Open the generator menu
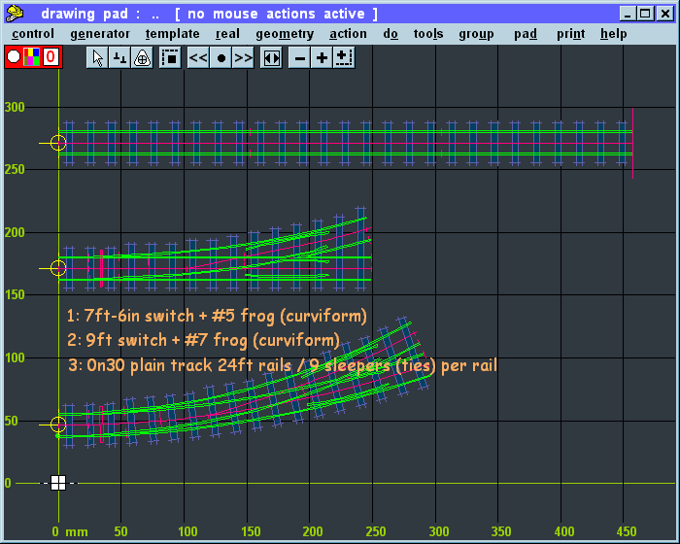The width and height of the screenshot is (680, 544). click(99, 33)
